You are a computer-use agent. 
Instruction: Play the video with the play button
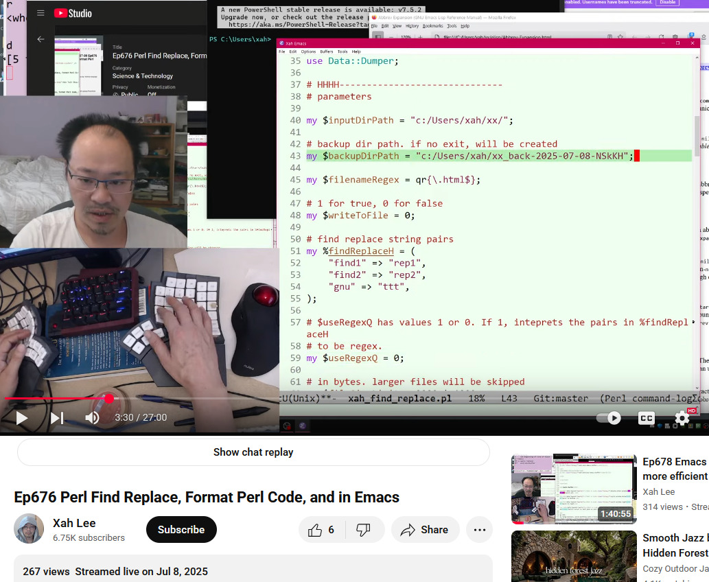coord(21,417)
